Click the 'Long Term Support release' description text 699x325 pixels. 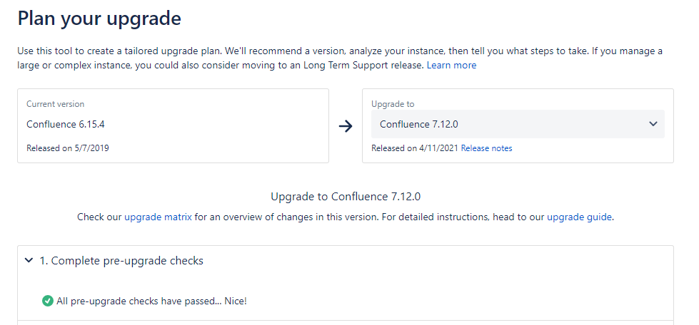pos(363,66)
